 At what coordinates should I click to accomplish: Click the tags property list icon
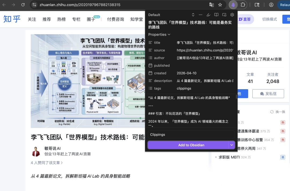[150, 88]
